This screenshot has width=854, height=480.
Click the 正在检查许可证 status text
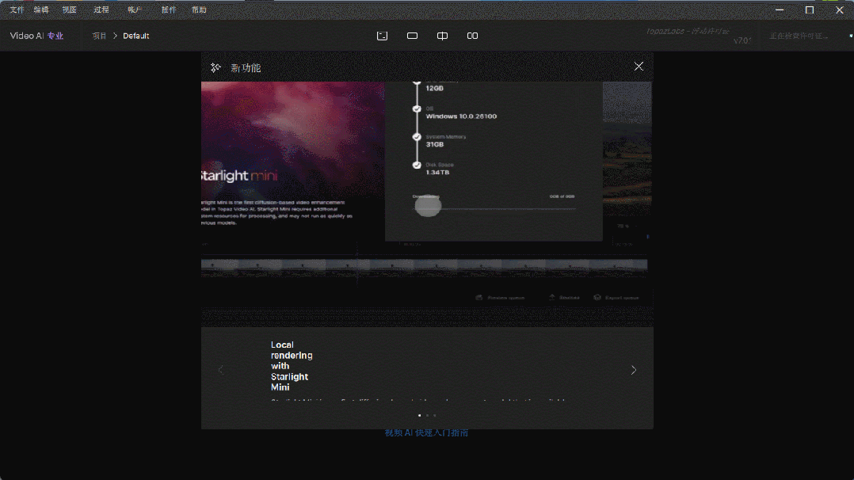click(799, 36)
